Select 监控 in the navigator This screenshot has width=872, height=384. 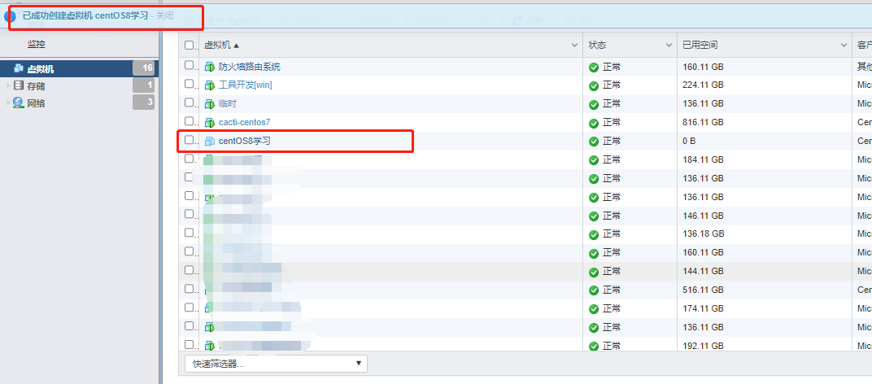36,44
